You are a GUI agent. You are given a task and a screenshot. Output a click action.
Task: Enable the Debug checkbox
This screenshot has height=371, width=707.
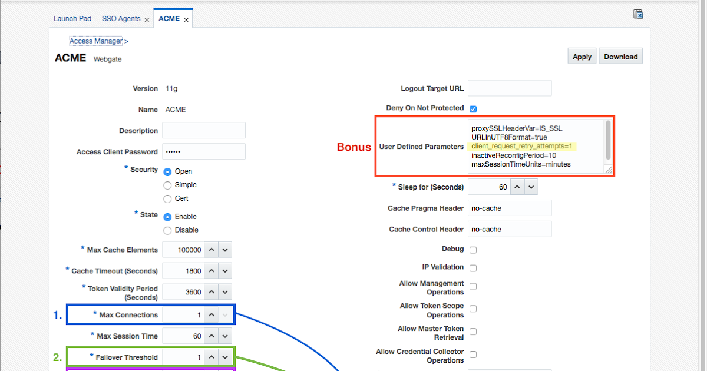tap(473, 250)
